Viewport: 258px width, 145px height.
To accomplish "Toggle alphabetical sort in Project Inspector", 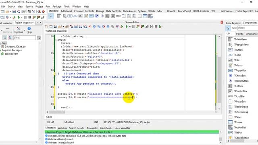I will pos(10,37).
